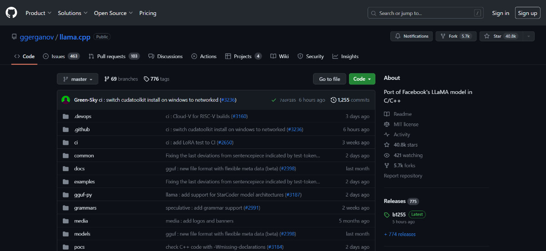Click the GitHub logo icon
Image resolution: width=546 pixels, height=251 pixels.
click(11, 13)
